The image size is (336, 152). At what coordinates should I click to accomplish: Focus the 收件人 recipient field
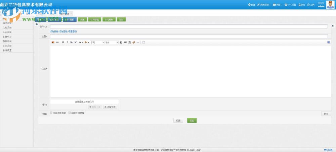coord(189,26)
